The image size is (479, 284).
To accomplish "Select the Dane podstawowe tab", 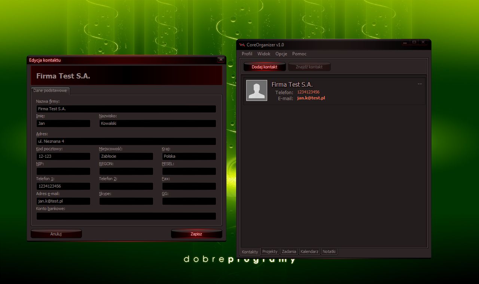I will tap(50, 90).
